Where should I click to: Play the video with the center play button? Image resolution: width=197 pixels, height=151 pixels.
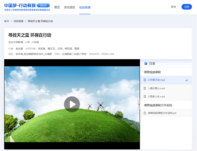pos(72,104)
